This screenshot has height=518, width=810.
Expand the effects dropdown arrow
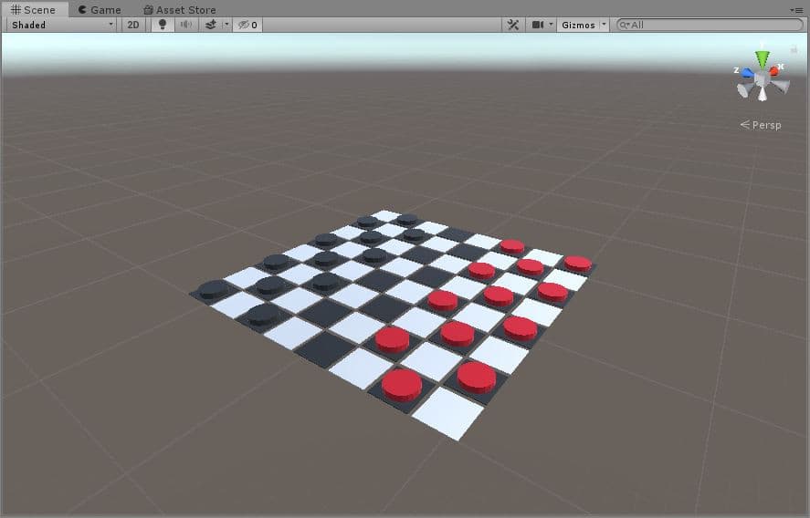pyautogui.click(x=226, y=25)
